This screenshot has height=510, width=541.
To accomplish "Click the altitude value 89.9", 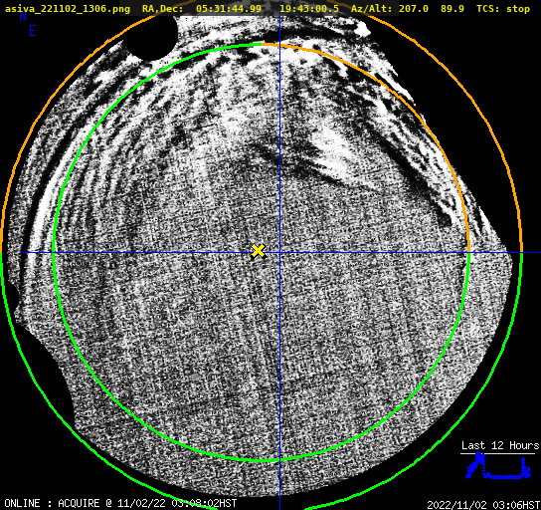I will tap(452, 9).
